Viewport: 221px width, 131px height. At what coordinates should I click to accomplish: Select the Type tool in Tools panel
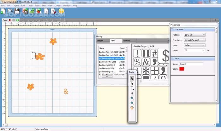pos(132,88)
